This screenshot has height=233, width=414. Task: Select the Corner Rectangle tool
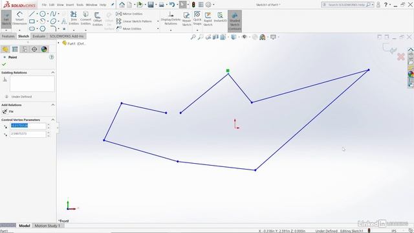coord(32,21)
